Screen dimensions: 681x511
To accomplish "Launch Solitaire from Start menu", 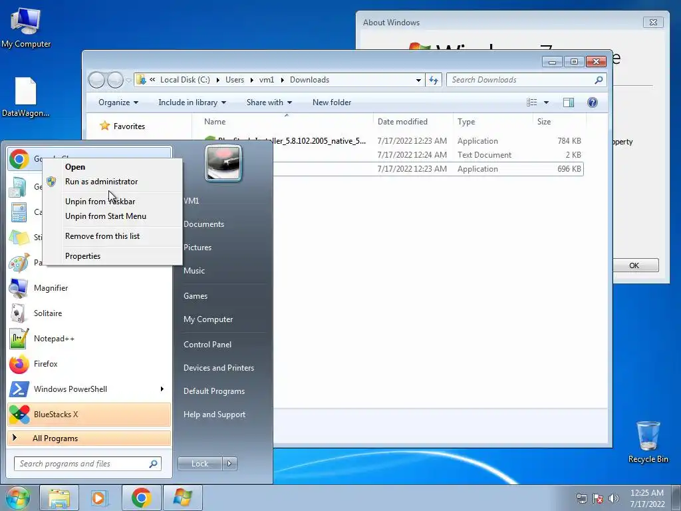I will pos(89,313).
